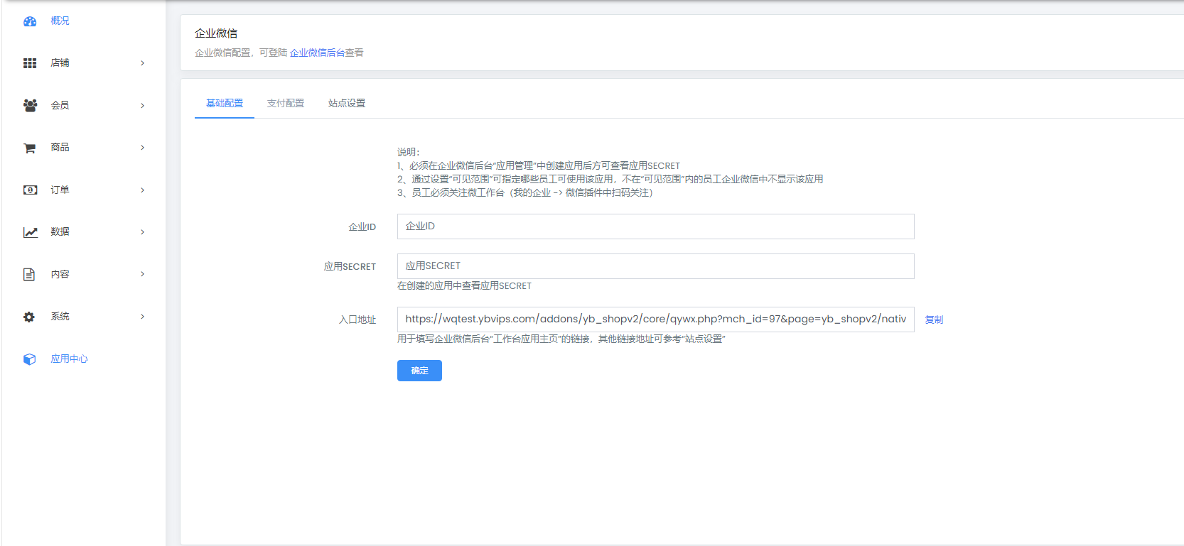Click the people icon for 会员
Image resolution: width=1184 pixels, height=546 pixels.
[x=30, y=105]
